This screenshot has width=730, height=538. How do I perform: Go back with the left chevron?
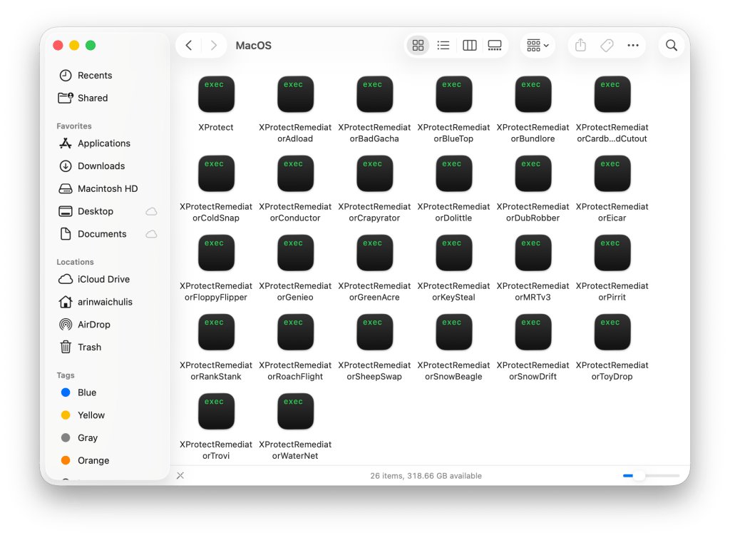coord(189,46)
